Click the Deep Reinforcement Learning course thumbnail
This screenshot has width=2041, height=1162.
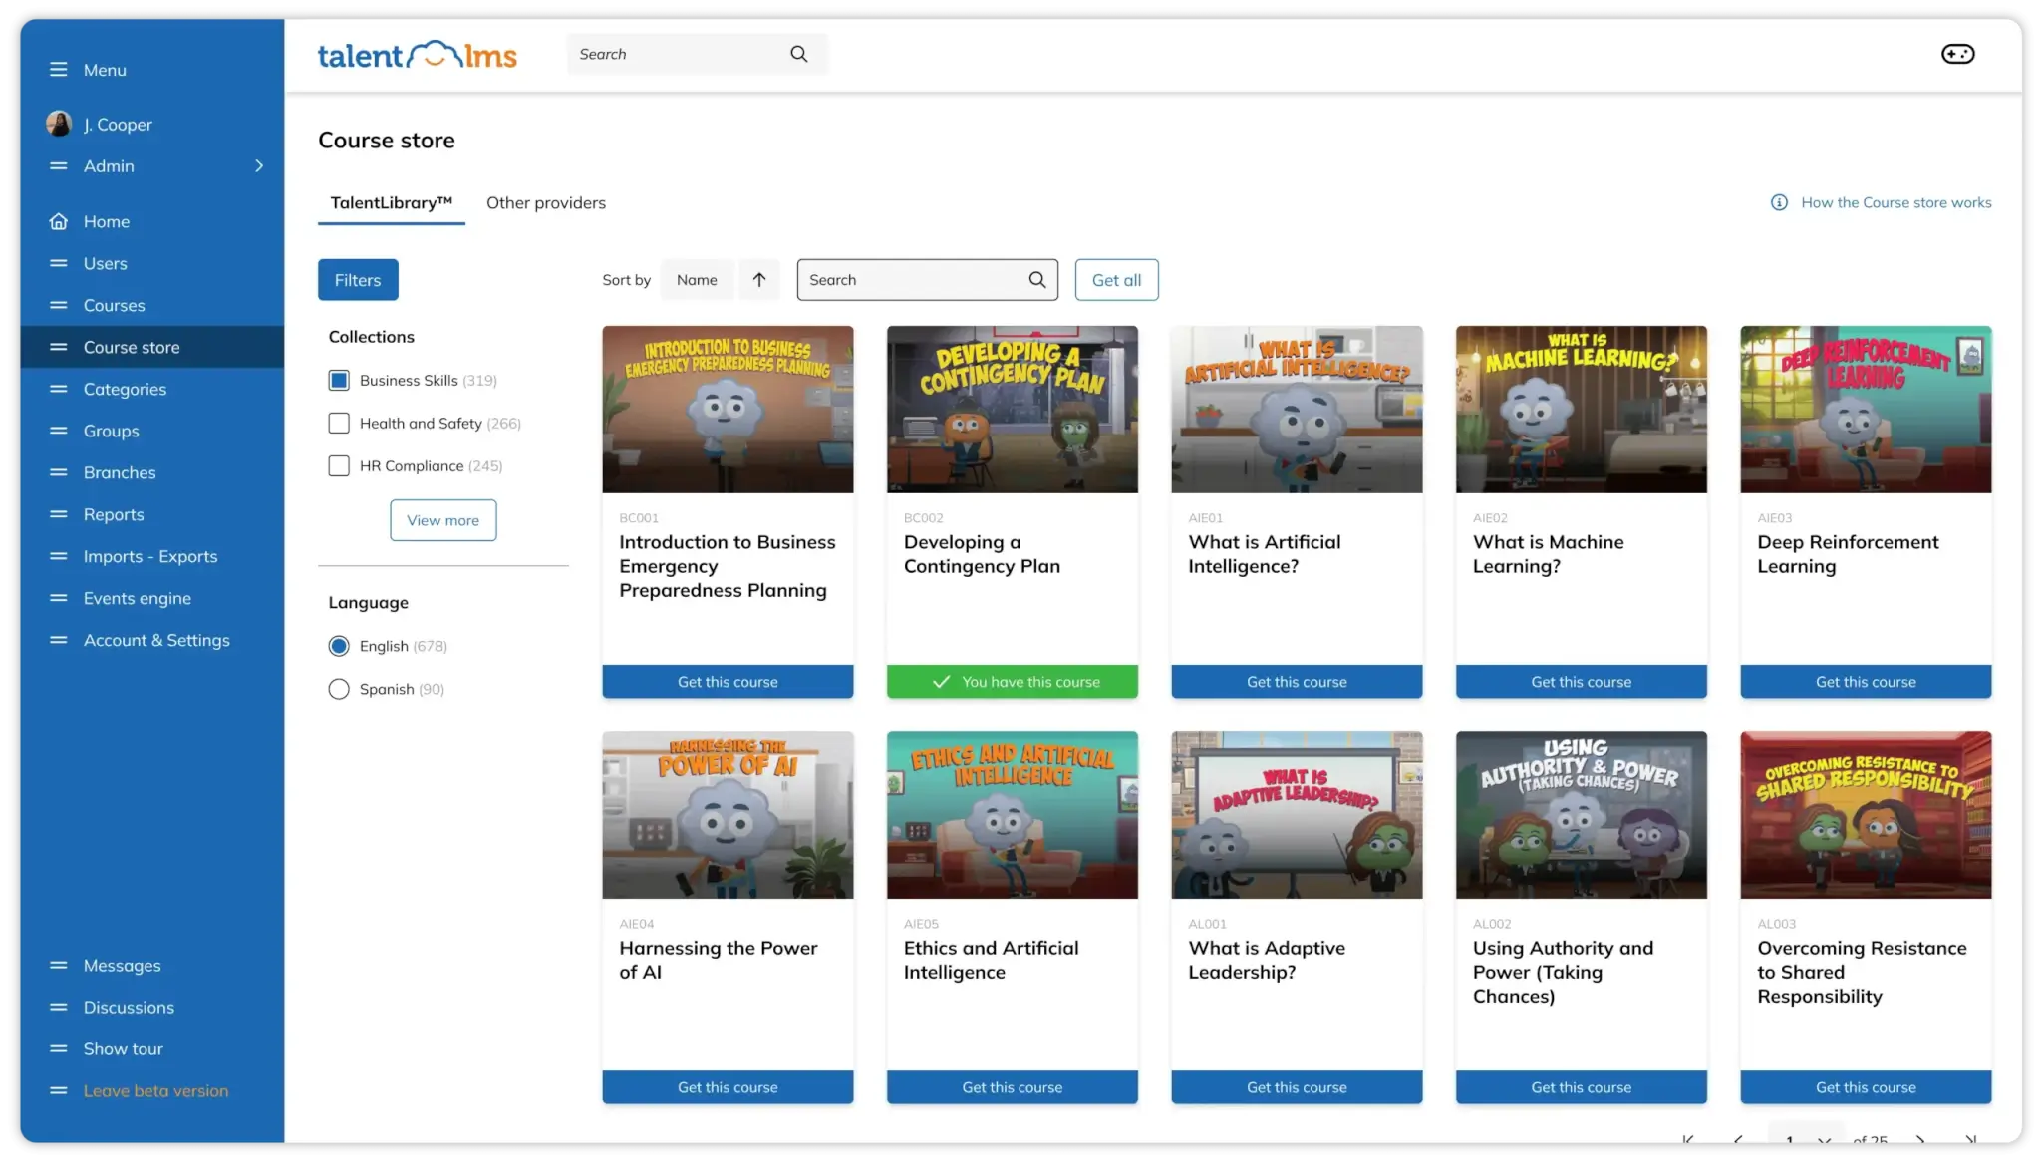pos(1865,409)
